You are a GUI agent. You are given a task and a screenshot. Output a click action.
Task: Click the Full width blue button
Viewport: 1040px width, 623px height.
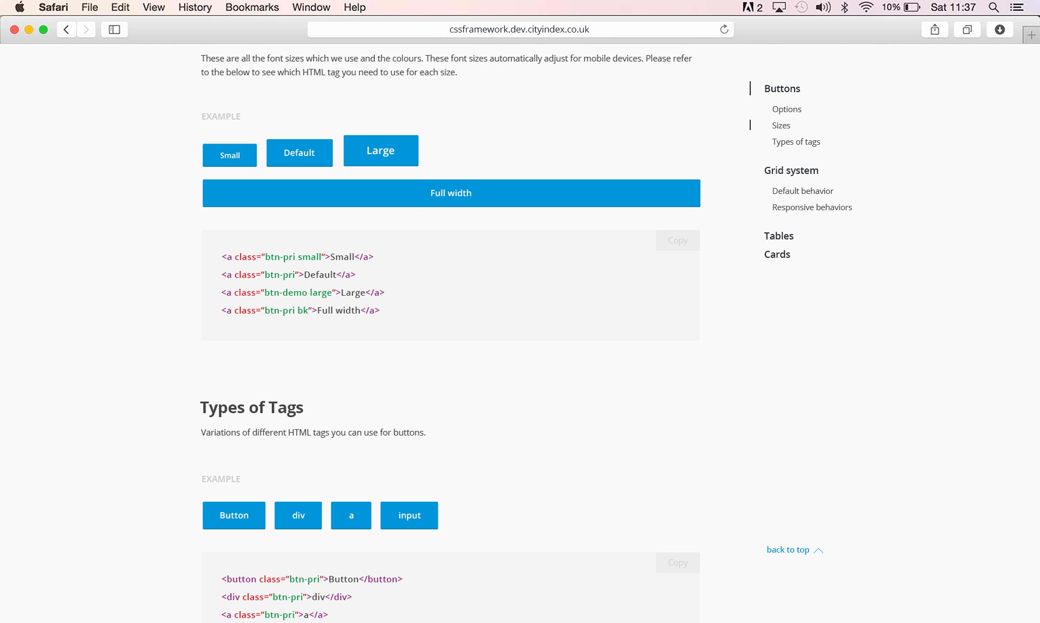[451, 193]
